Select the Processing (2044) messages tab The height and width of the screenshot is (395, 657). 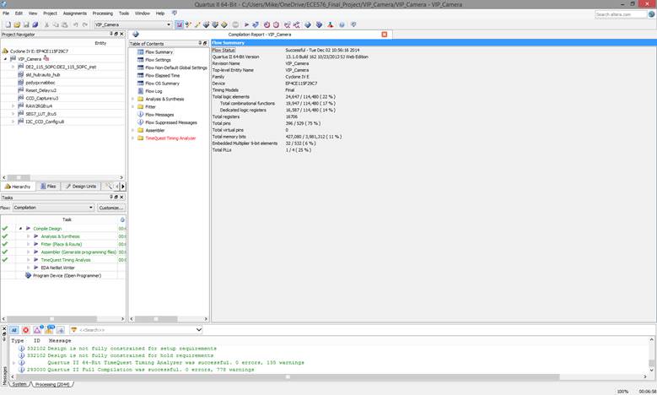point(52,384)
